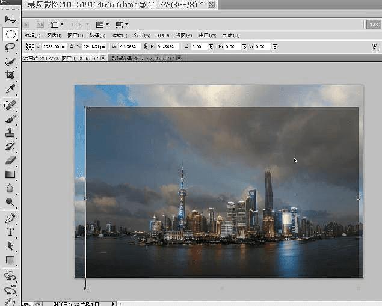This screenshot has height=306, width=382.
Task: Click the right-middle transform handle
Action: (x=359, y=197)
